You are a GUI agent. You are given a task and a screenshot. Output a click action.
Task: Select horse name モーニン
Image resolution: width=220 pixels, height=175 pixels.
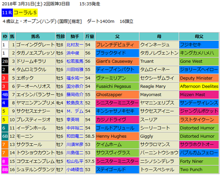coord(25,136)
